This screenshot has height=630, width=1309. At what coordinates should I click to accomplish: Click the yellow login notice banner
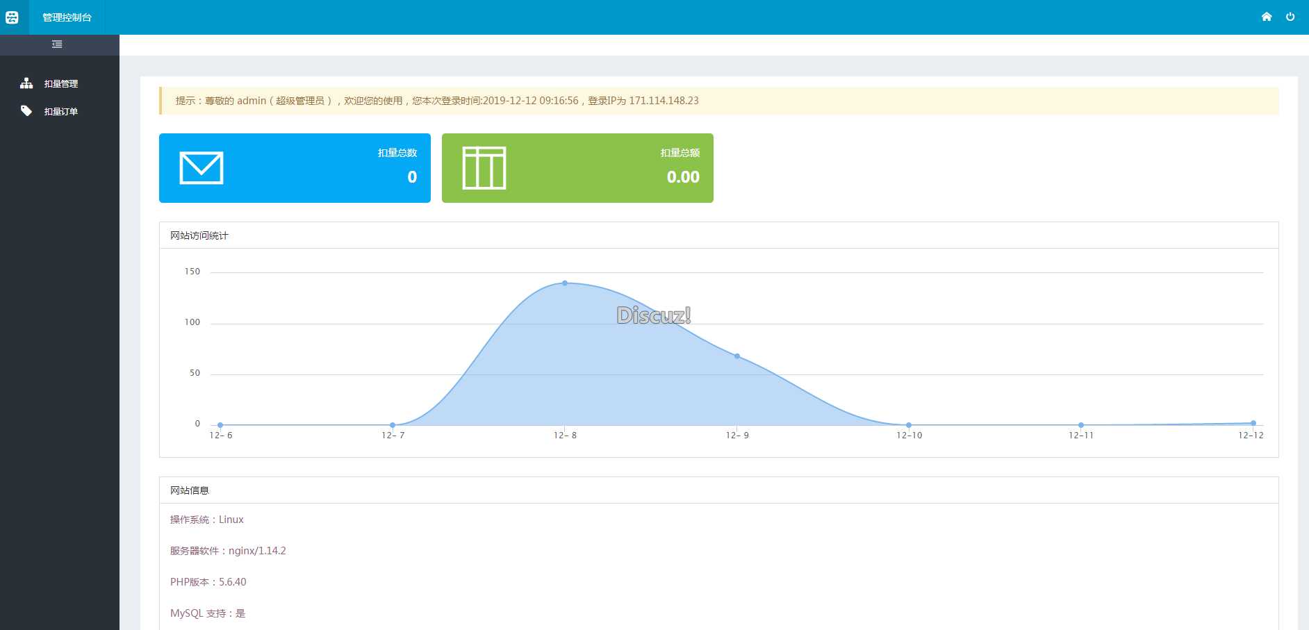pos(719,101)
